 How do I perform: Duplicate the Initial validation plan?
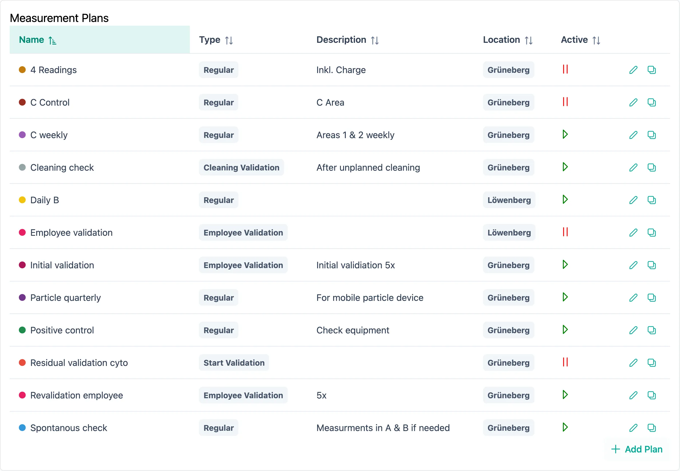(x=652, y=265)
